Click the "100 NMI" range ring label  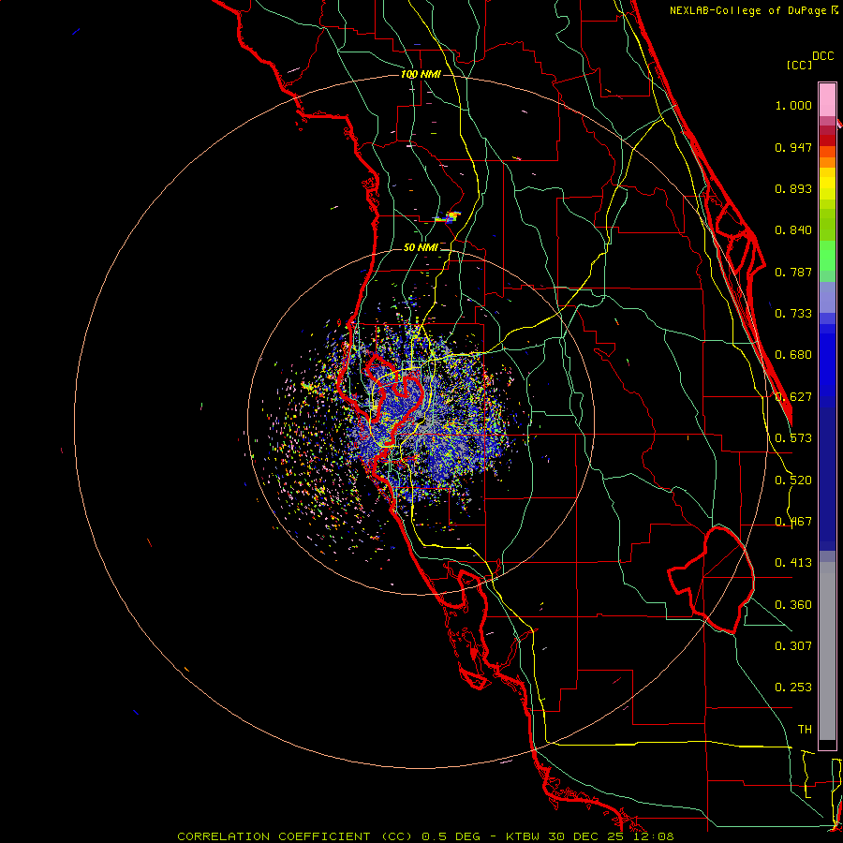pyautogui.click(x=421, y=74)
